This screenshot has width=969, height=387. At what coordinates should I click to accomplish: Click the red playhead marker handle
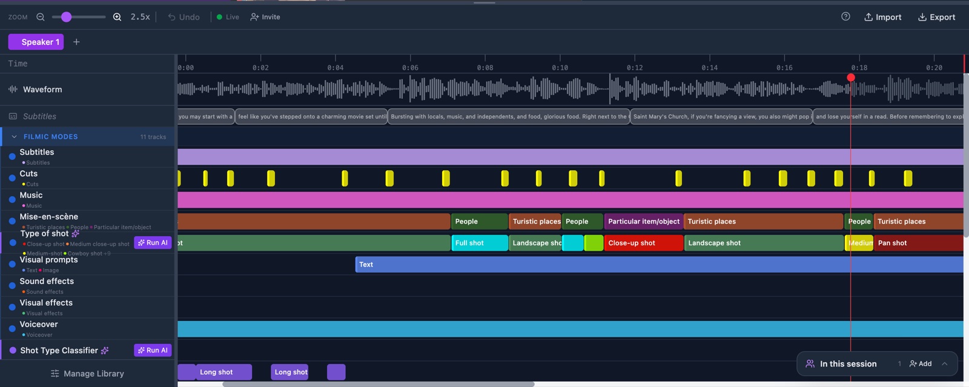click(x=851, y=78)
